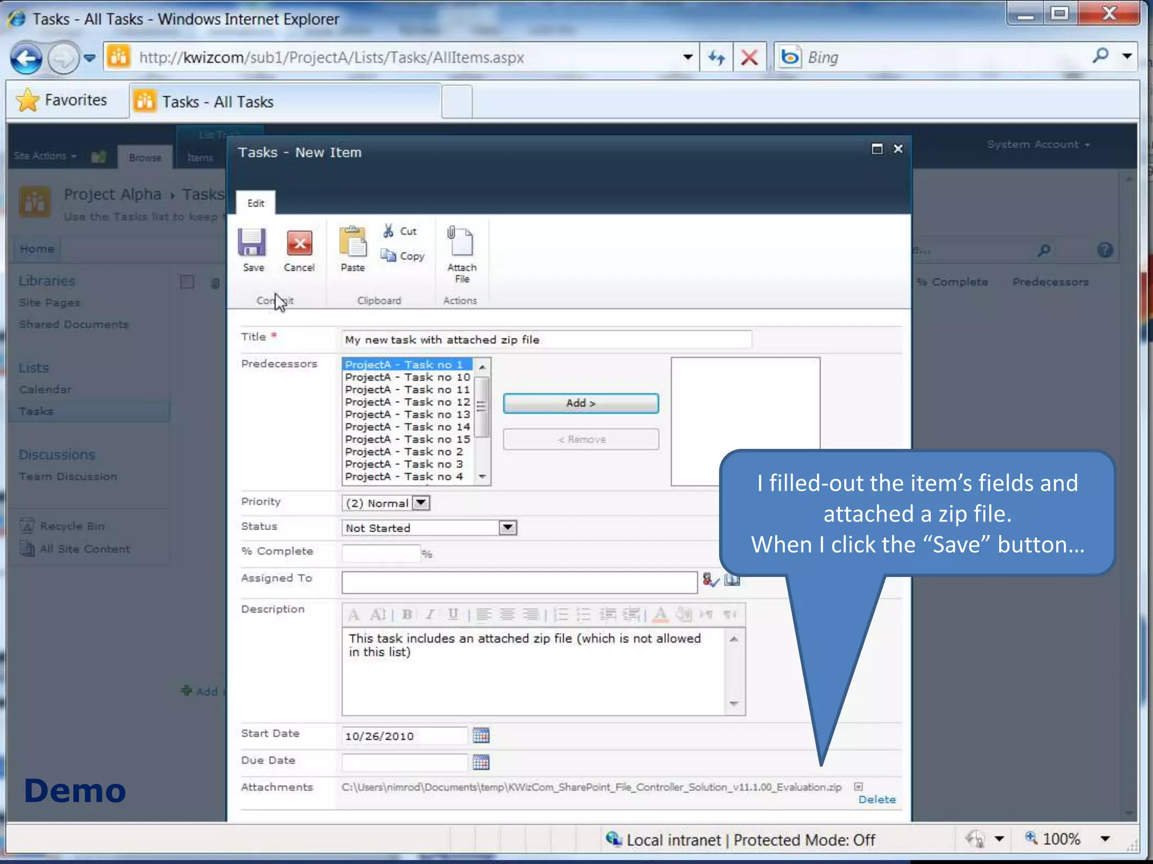Select the Tasks - All Tasks browser tab

click(x=285, y=102)
